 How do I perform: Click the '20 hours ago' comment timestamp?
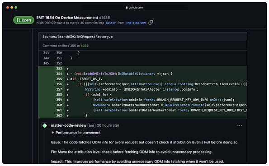pos(108,125)
